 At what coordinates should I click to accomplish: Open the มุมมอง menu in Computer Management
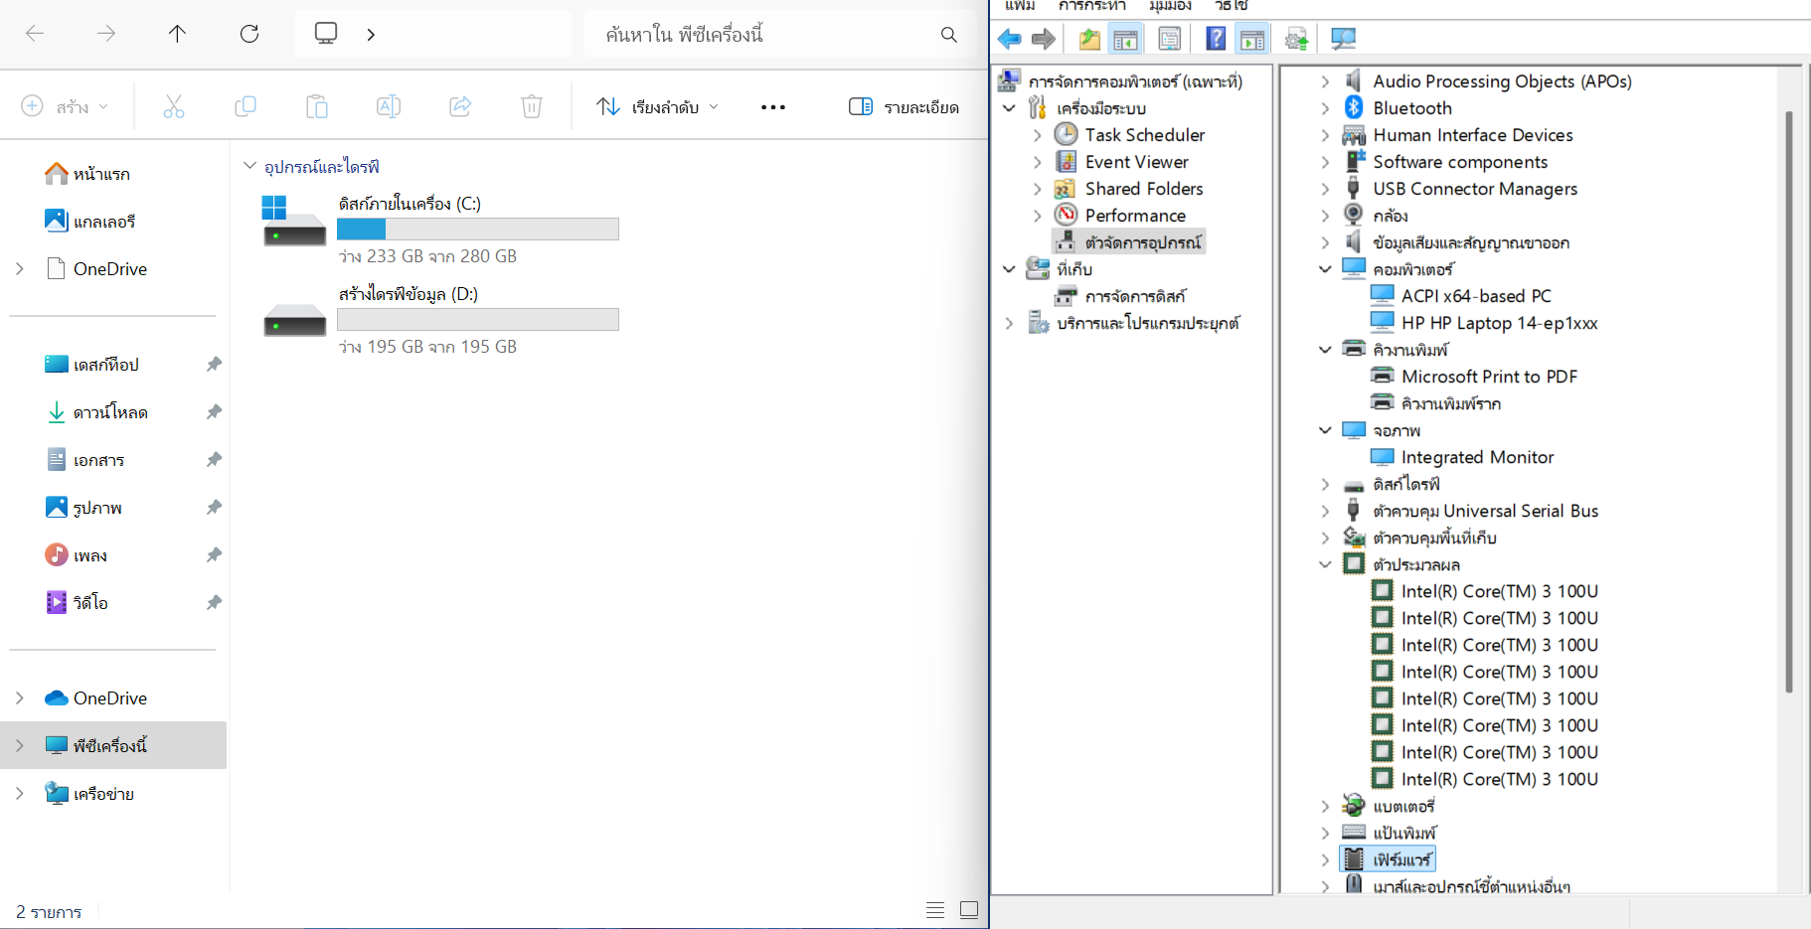tap(1170, 6)
